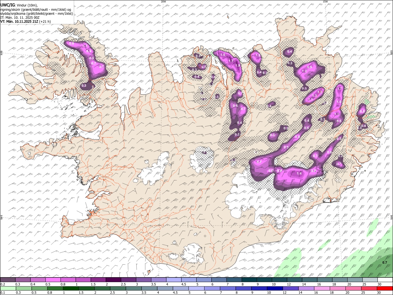Click the '25' label on the upper scale
This screenshot has width=393, height=295.
364,284
